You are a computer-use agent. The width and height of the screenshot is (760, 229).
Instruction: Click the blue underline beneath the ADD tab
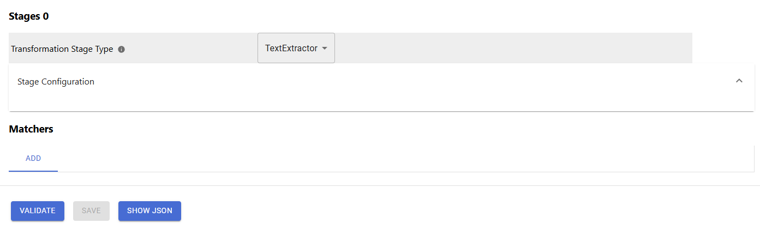pos(33,171)
